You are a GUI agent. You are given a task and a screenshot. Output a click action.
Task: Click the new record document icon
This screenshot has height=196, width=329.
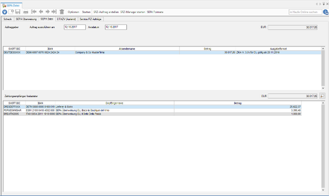pyautogui.click(x=11, y=12)
